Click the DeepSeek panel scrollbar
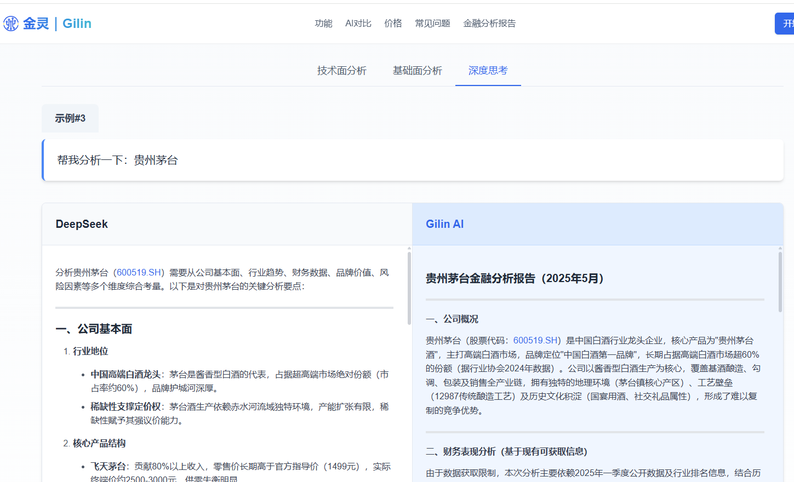The image size is (794, 482). pos(409,288)
